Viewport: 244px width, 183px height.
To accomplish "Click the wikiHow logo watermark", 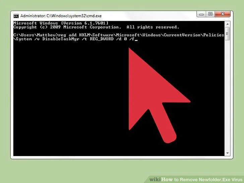I will 161,180.
